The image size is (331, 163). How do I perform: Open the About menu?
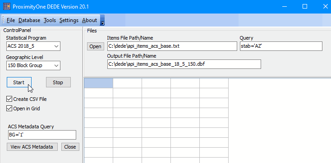(x=89, y=20)
